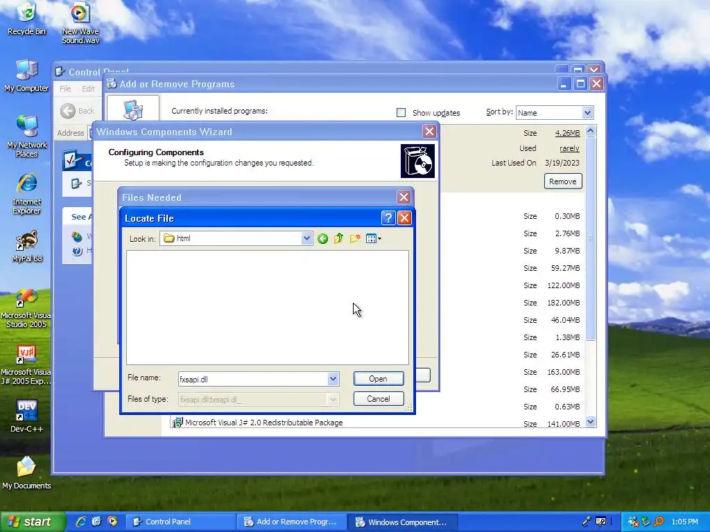Click the Open button in Locate File
This screenshot has width=710, height=532.
(379, 379)
